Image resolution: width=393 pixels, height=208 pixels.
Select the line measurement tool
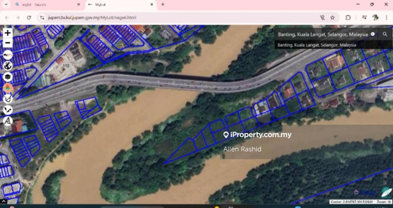(x=8, y=110)
